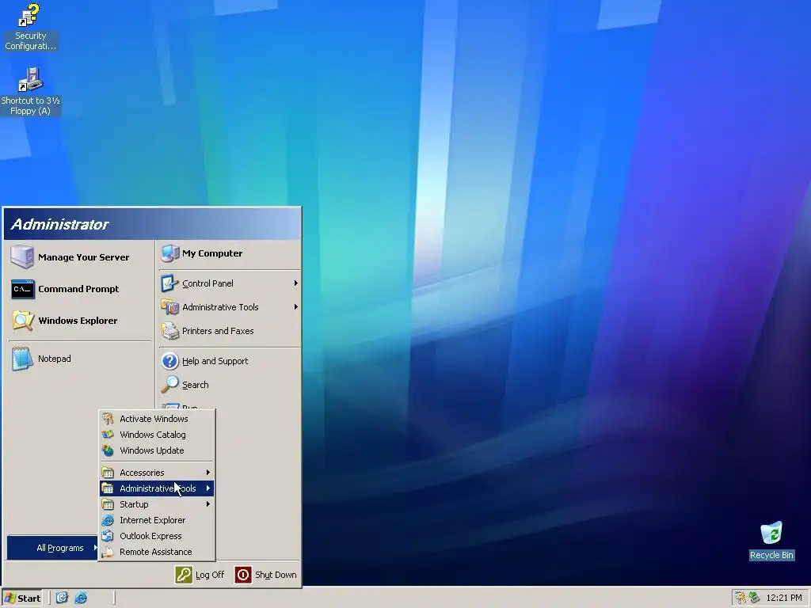Screen dimensions: 811x608
Task: Click Outlook Express text entry
Action: click(150, 536)
